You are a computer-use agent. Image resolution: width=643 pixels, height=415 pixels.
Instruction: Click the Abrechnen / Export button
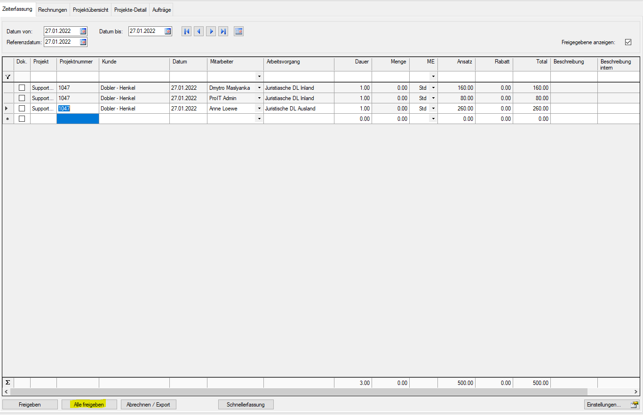point(148,404)
